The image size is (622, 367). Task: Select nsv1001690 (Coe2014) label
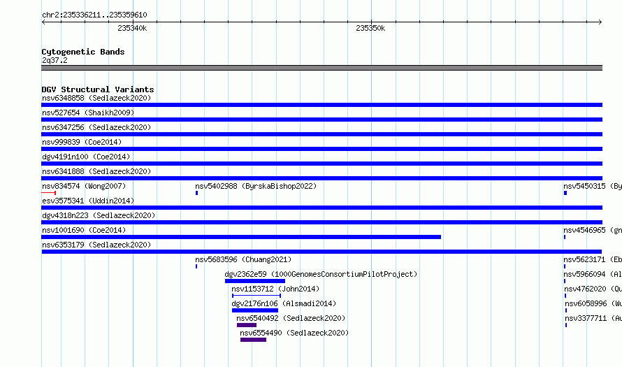(x=84, y=230)
